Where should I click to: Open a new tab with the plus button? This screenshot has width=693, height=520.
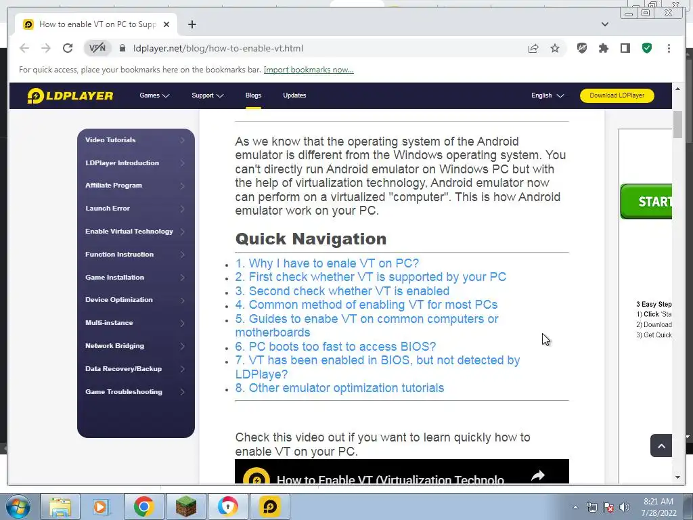(192, 24)
